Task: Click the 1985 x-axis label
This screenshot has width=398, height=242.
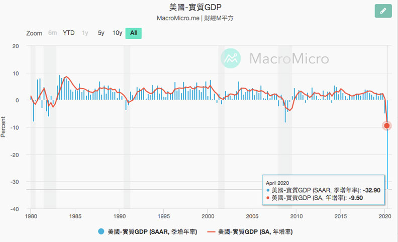Action: [x=75, y=216]
